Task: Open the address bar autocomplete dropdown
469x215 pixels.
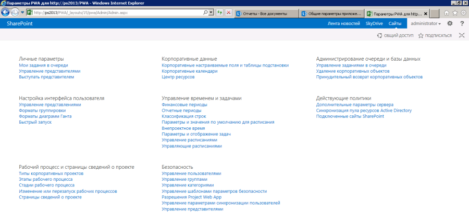Action: [x=211, y=13]
